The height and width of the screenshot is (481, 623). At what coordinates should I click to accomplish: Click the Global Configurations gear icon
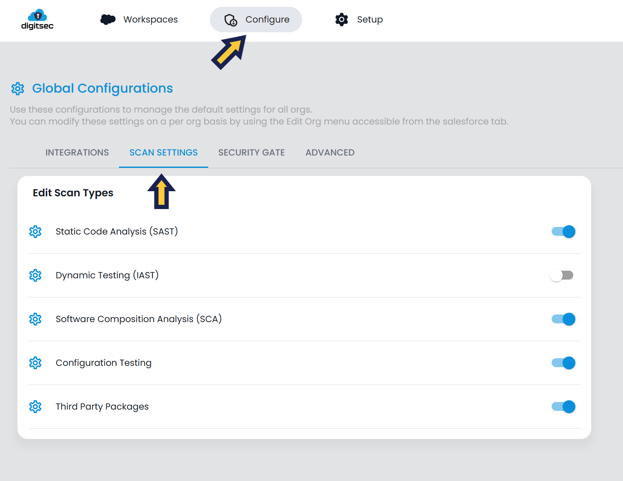[x=18, y=89]
